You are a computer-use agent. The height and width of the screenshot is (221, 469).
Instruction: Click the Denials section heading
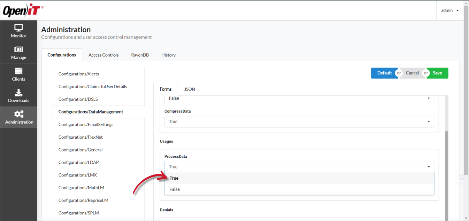point(167,210)
